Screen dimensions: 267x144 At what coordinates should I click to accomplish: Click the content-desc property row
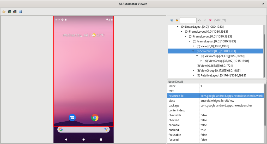pyautogui.click(x=215, y=110)
